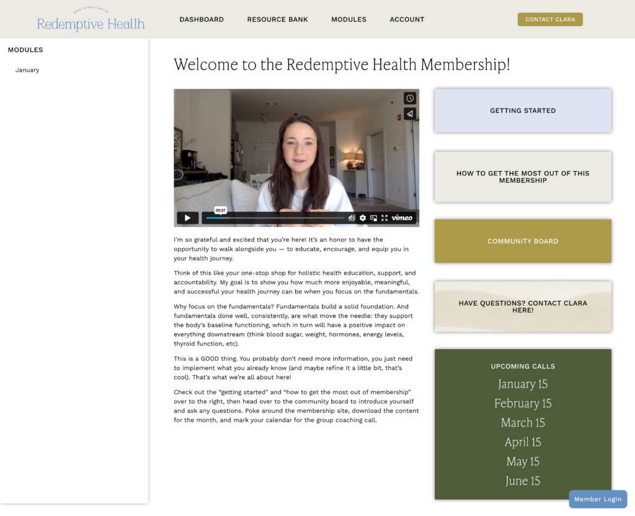Open Modules in the top navigation
Viewport: 635px width, 516px height.
click(349, 19)
